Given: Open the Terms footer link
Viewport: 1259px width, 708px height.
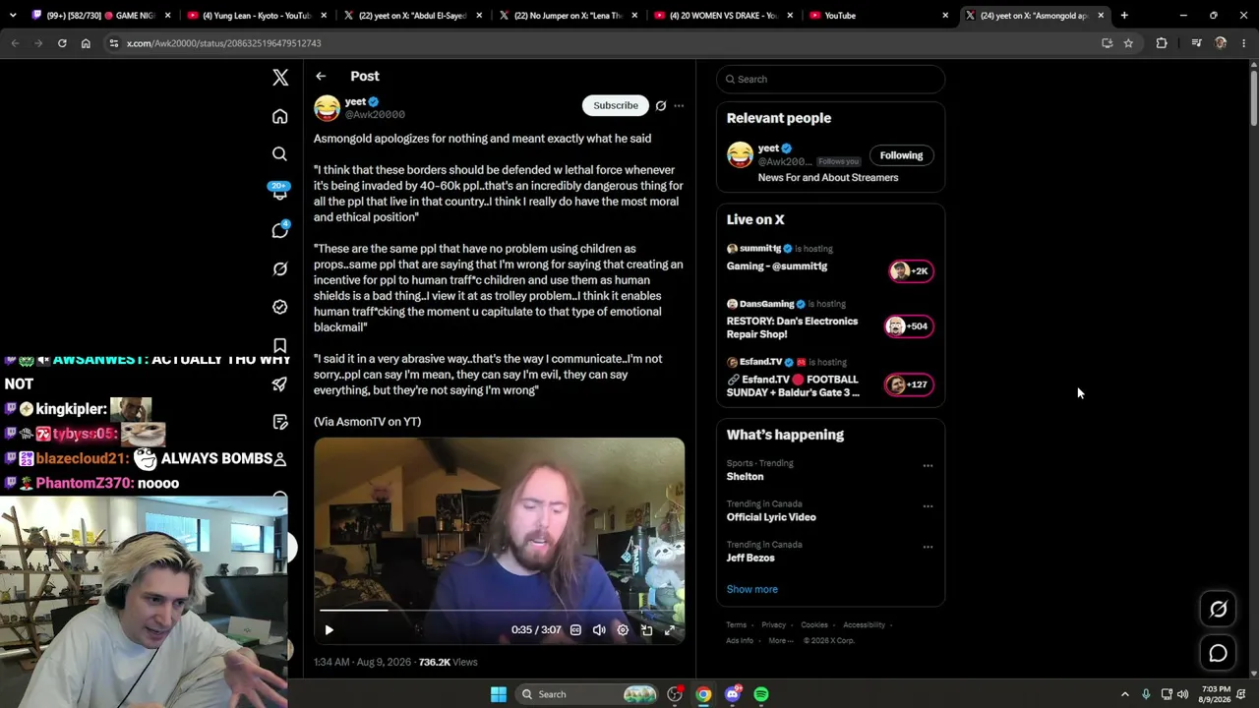Looking at the screenshot, I should (737, 625).
